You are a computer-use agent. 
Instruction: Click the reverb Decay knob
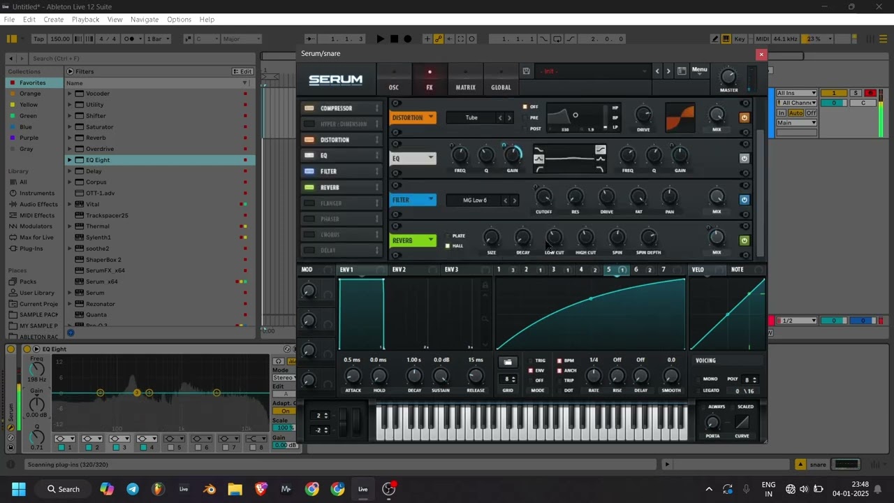[x=522, y=238]
